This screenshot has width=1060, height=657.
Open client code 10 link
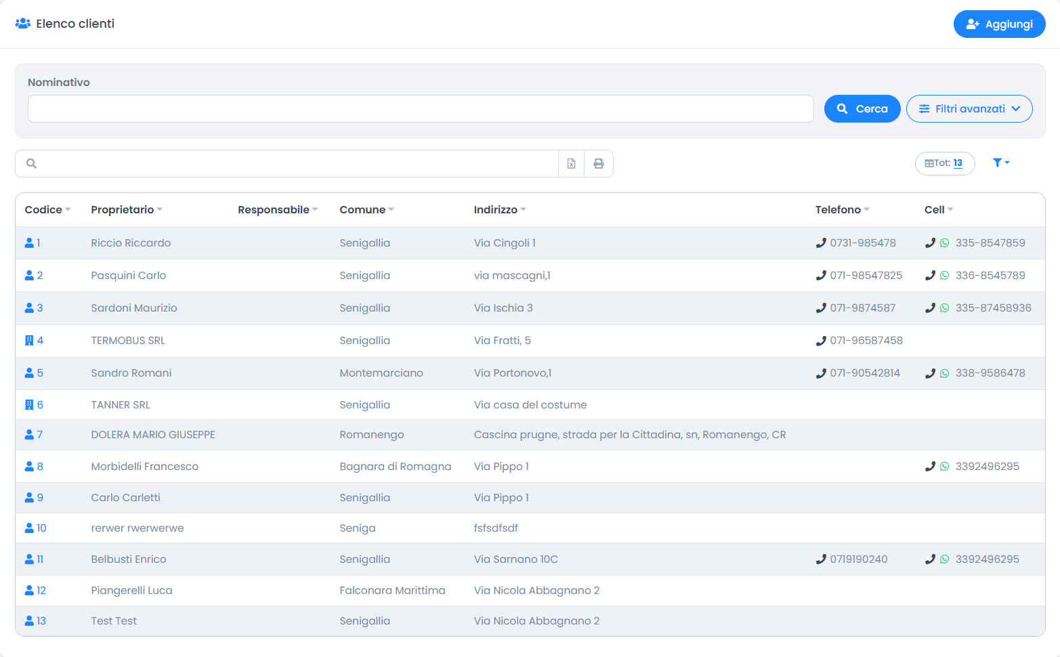pyautogui.click(x=41, y=528)
